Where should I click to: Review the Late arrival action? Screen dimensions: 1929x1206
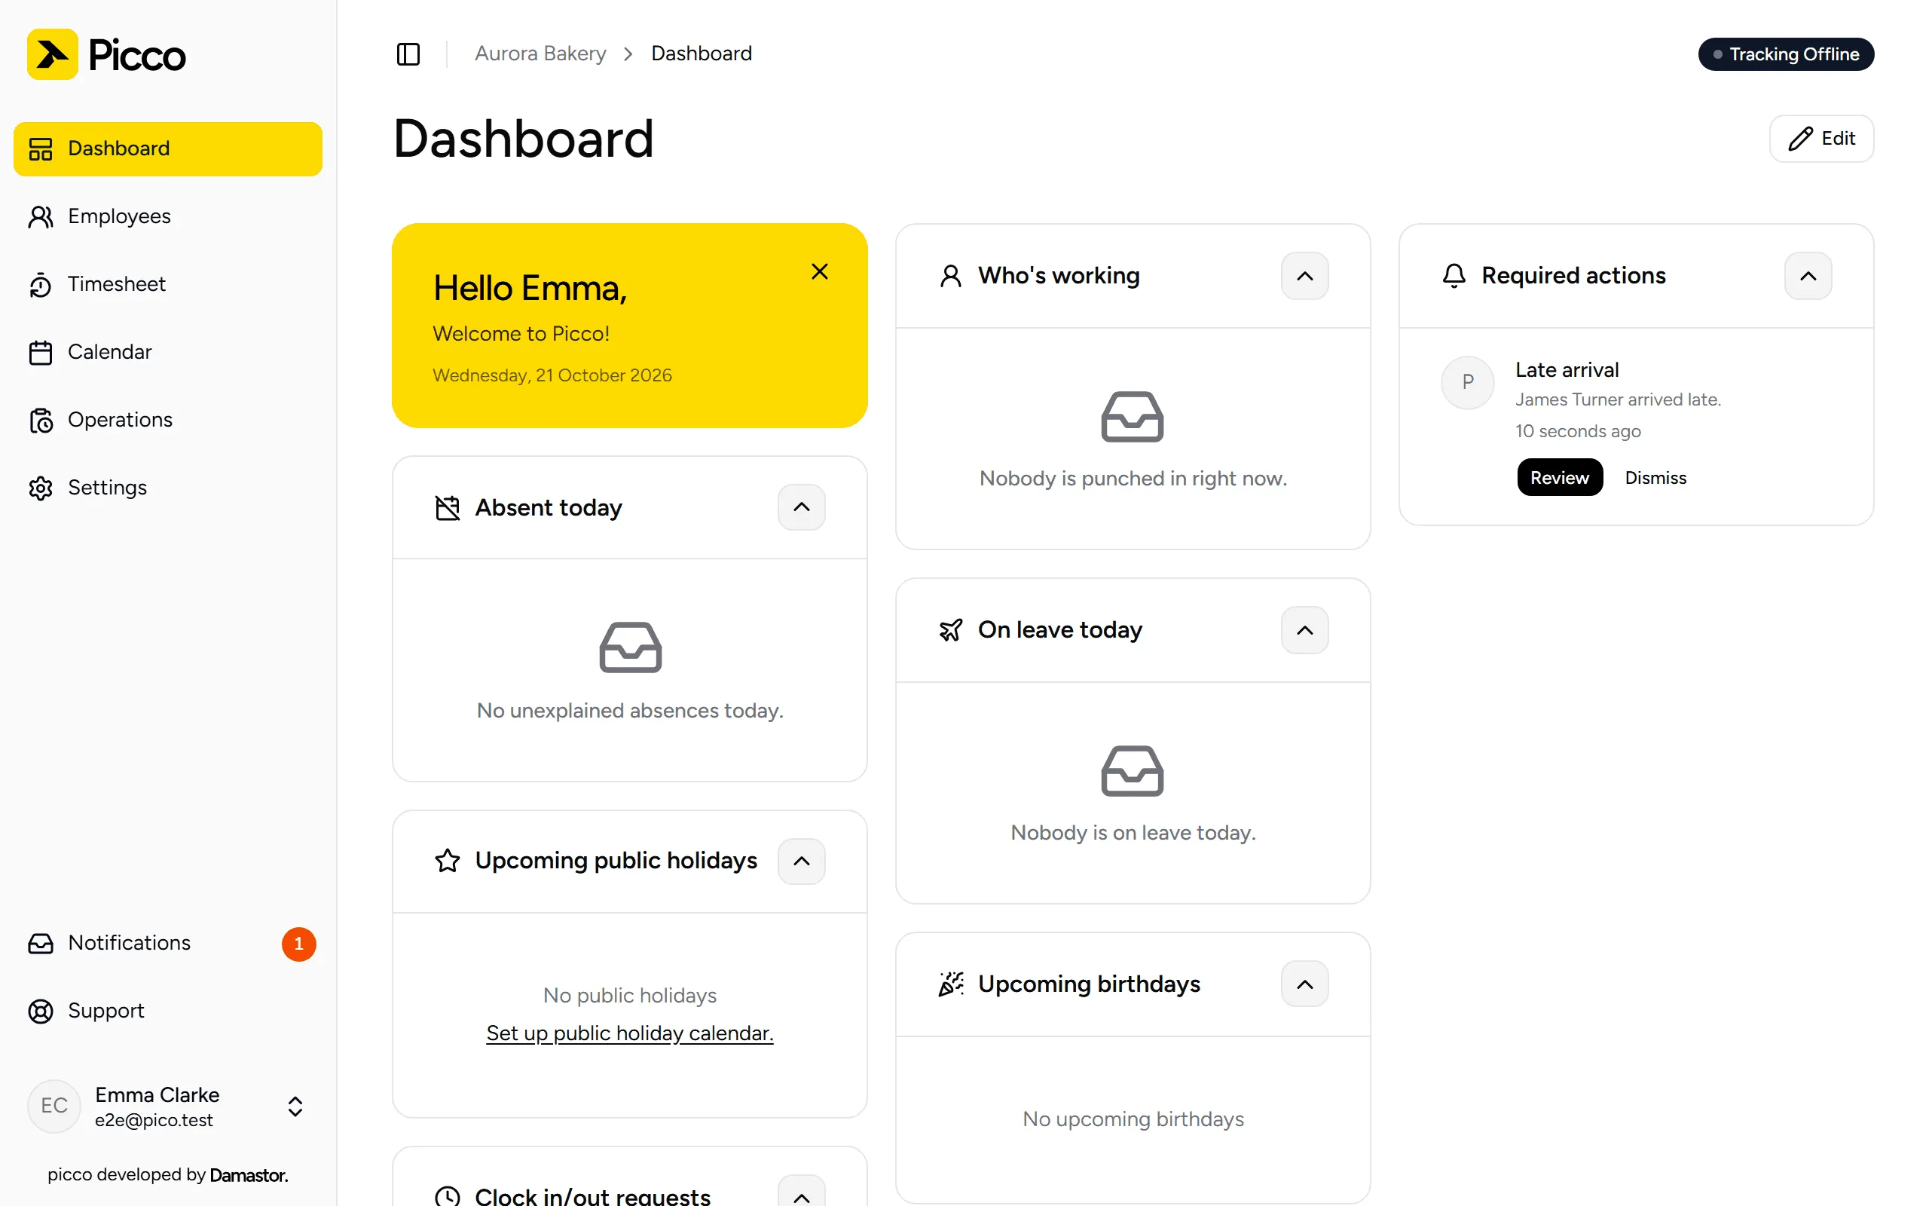tap(1559, 478)
